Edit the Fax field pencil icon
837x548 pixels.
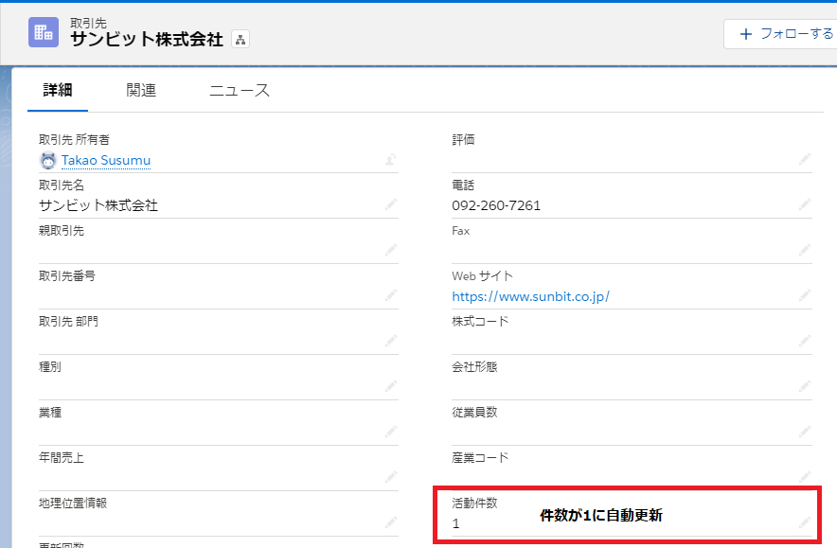pyautogui.click(x=805, y=250)
